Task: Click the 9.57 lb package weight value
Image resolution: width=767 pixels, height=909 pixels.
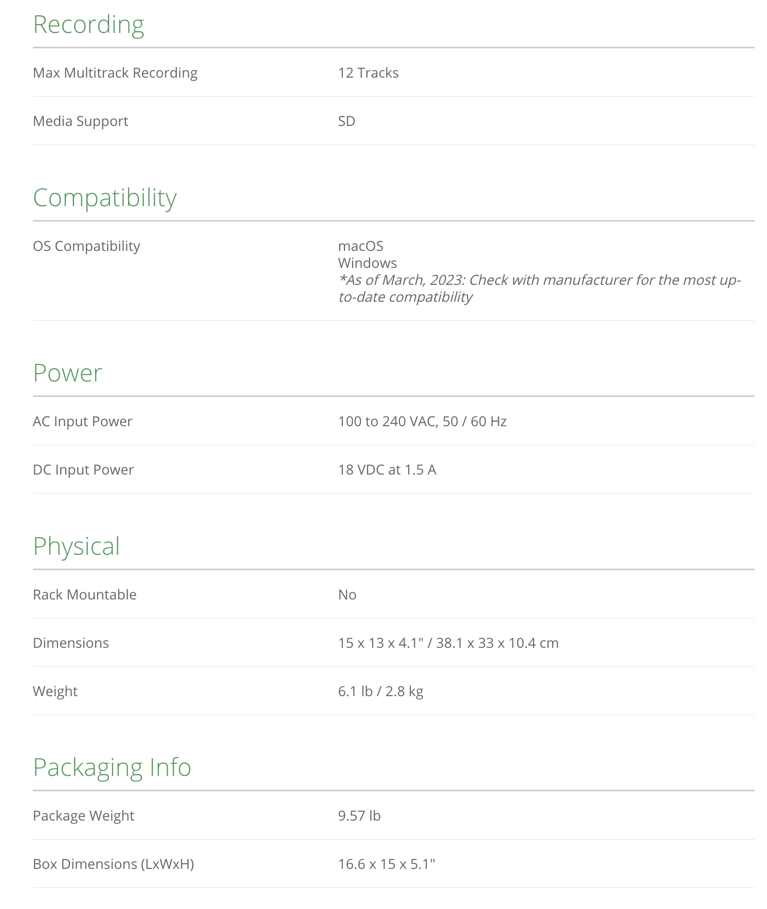Action: click(359, 816)
